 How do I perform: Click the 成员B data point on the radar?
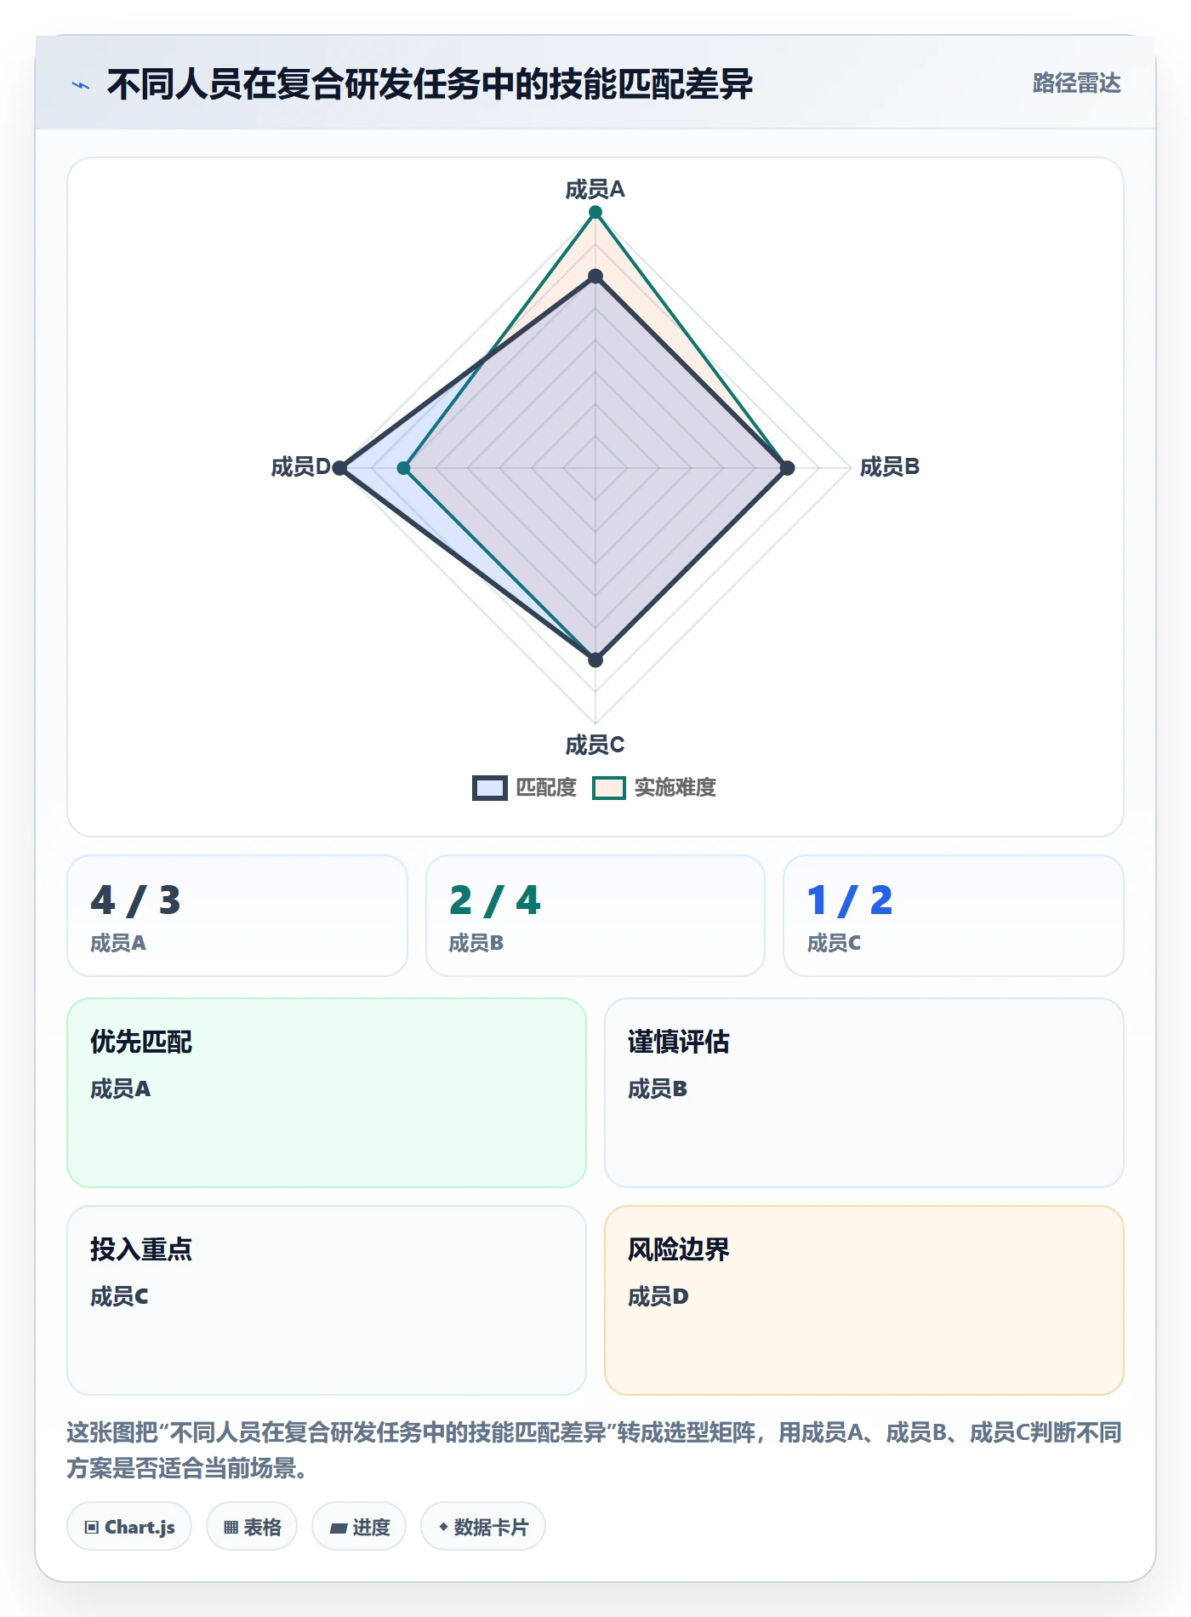click(787, 468)
